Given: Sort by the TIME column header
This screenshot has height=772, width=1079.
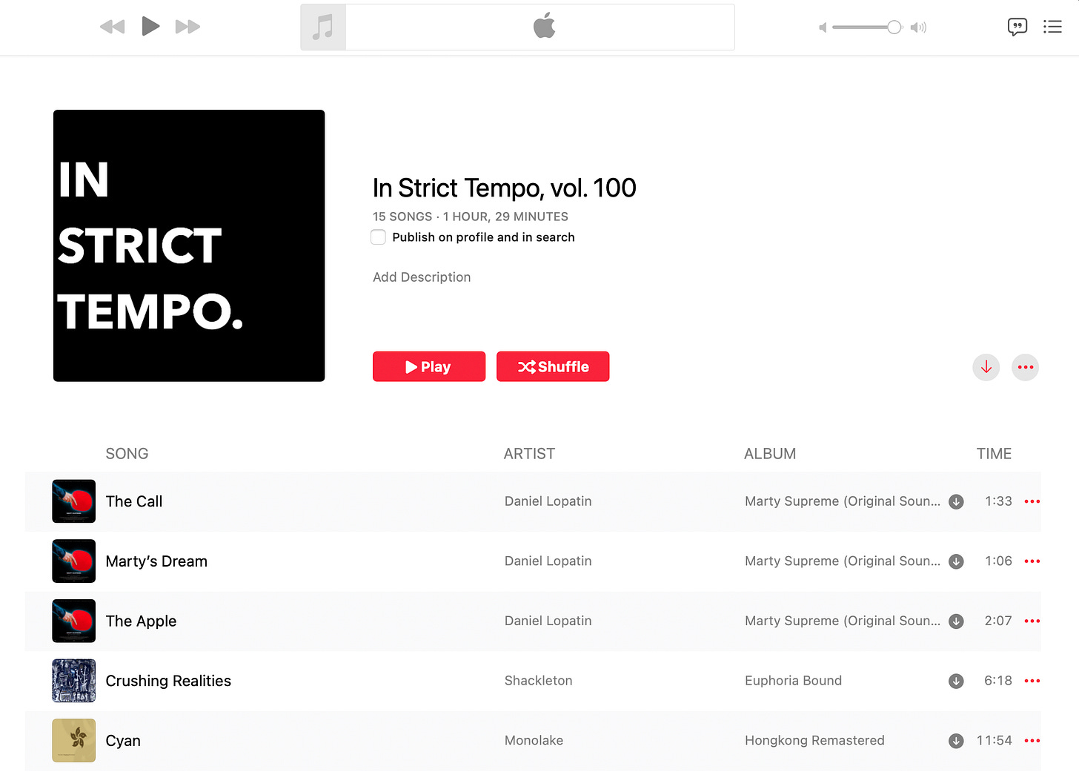Looking at the screenshot, I should (x=994, y=454).
